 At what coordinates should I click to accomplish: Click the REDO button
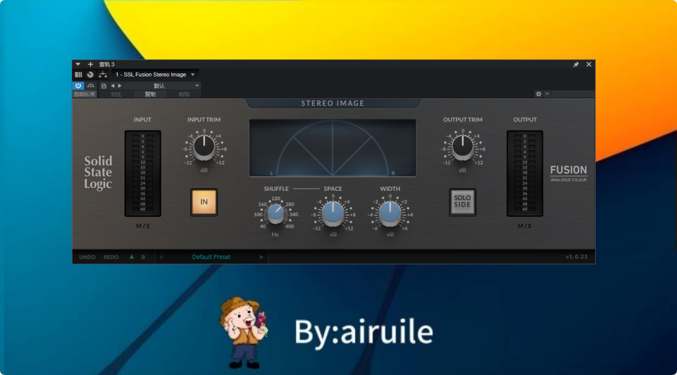pyautogui.click(x=111, y=257)
